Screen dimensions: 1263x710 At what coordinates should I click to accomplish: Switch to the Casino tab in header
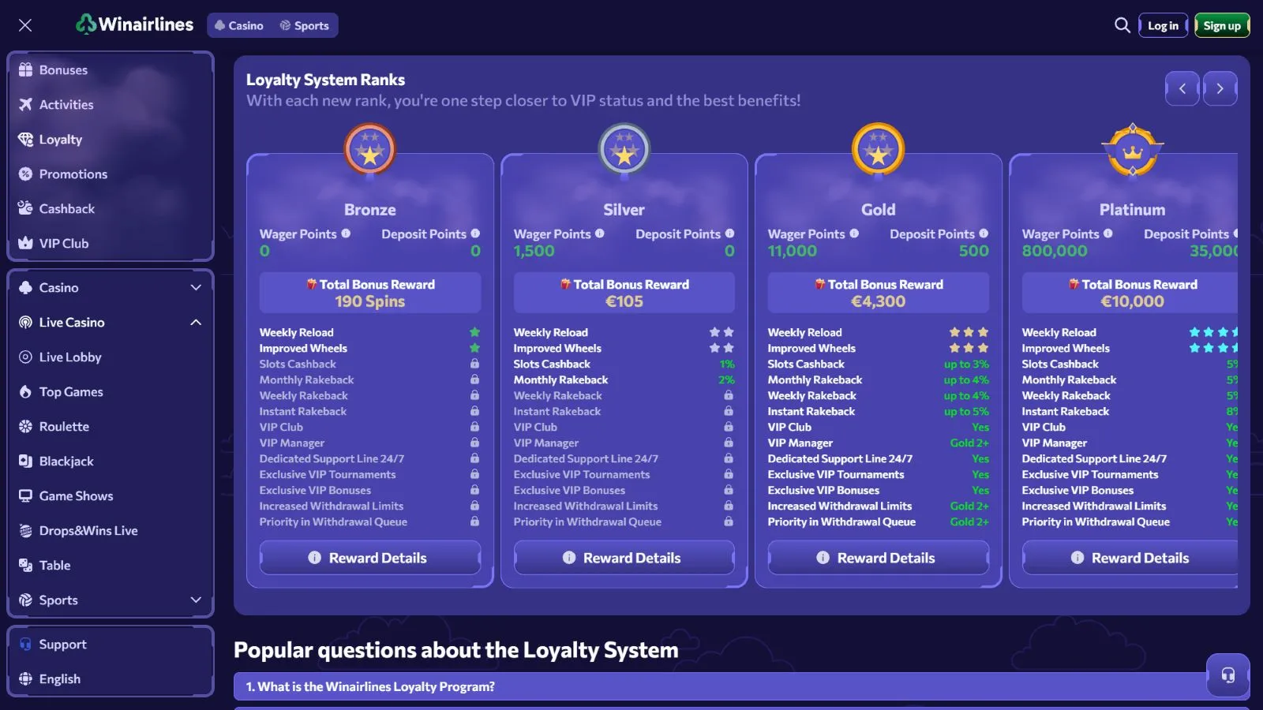coord(239,25)
